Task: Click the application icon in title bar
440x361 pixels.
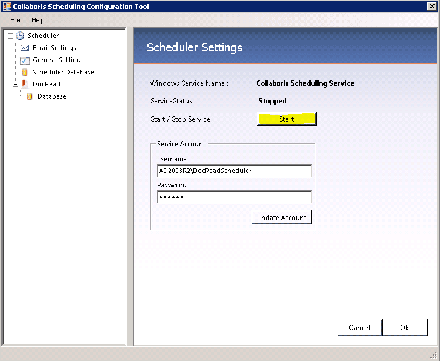Action: (7, 7)
